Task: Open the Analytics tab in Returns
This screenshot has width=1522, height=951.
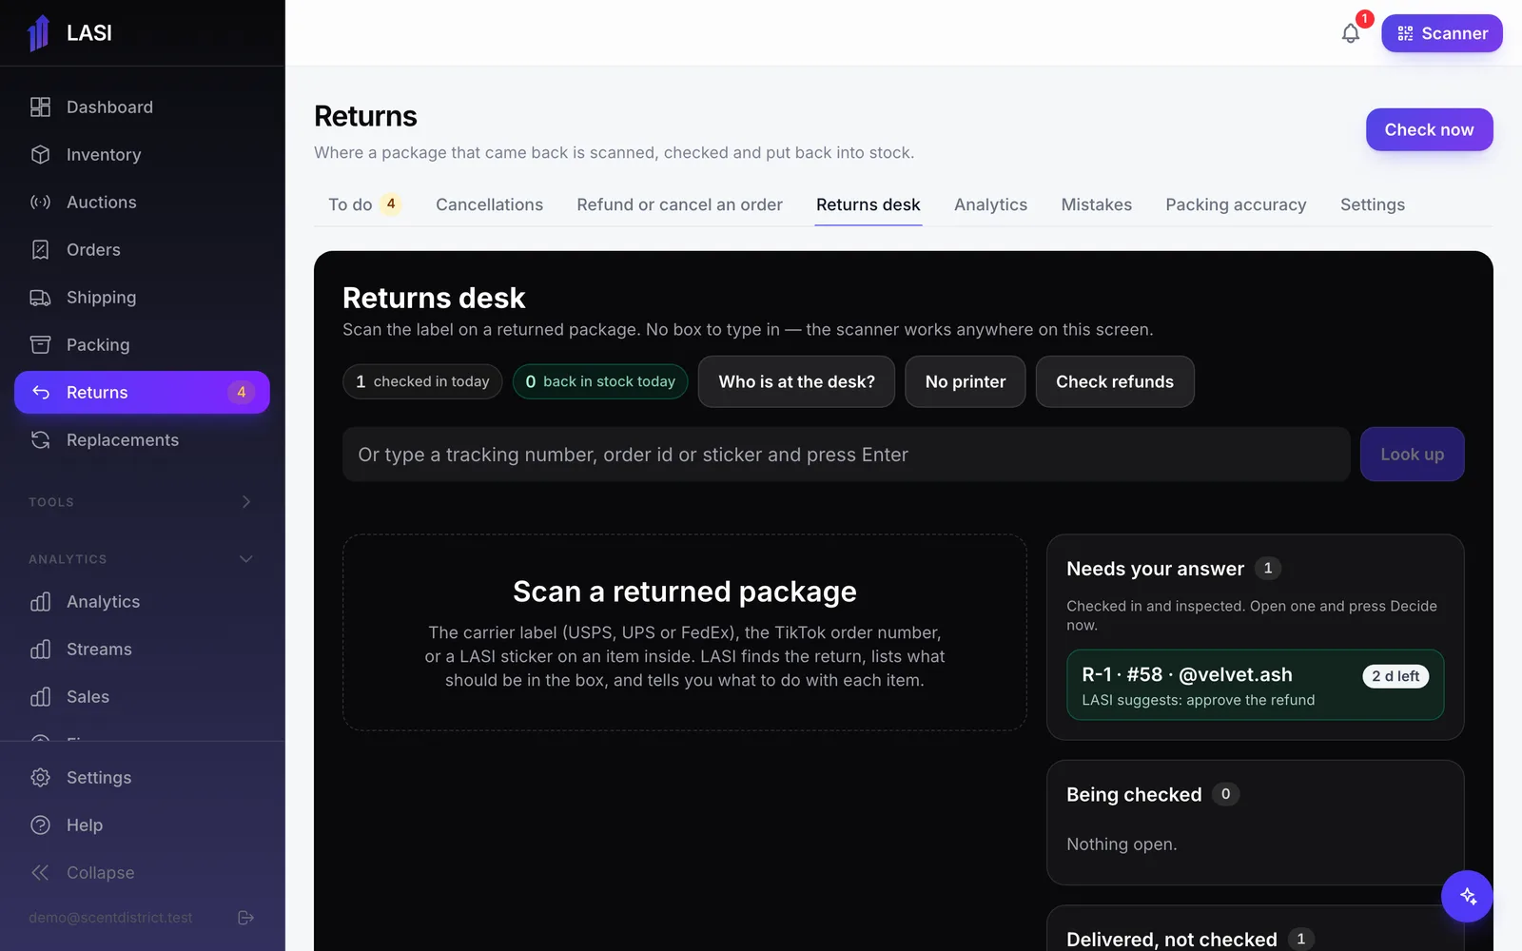Action: [990, 204]
